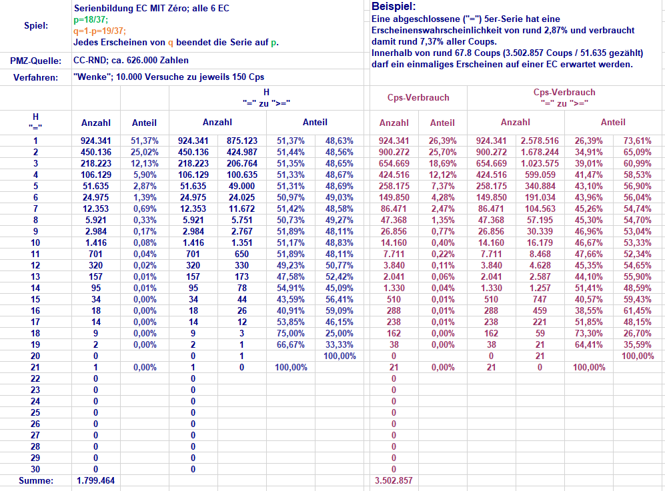This screenshot has height=491, width=665.
Task: Select the 73,61% percentage cell
Action: coord(637,141)
